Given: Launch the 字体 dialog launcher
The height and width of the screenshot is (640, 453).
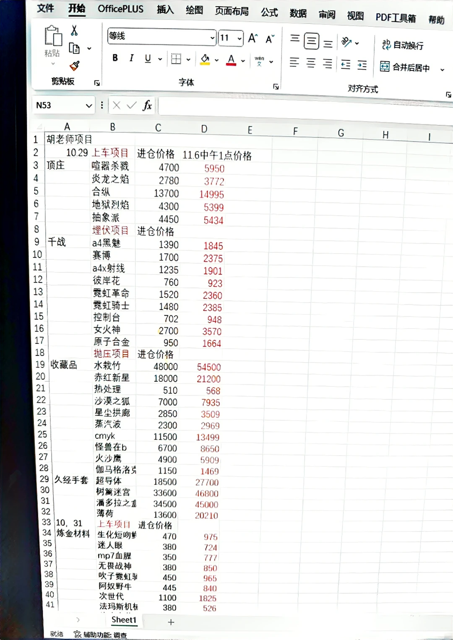Looking at the screenshot, I should (x=276, y=86).
